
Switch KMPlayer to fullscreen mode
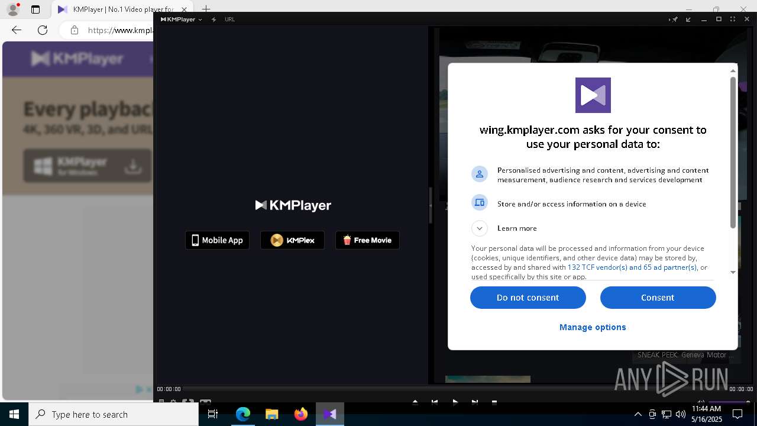click(x=733, y=20)
